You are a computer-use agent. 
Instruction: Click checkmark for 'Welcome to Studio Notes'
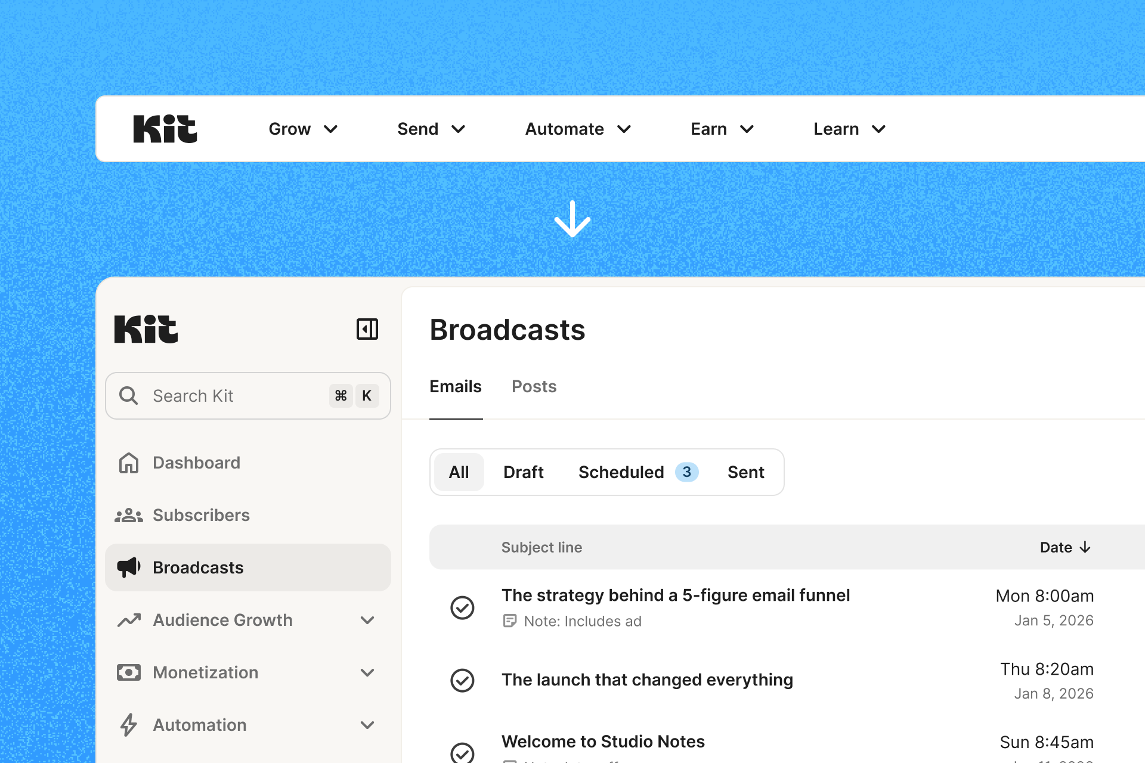(462, 752)
